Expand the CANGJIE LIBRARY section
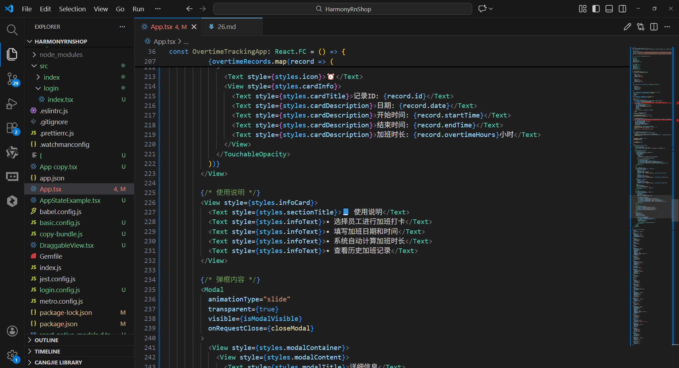The height and width of the screenshot is (368, 679). click(x=79, y=362)
